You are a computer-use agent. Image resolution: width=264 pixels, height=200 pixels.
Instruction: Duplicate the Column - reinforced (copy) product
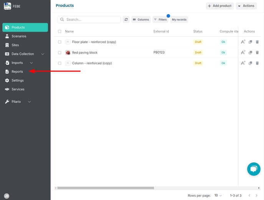(250, 63)
